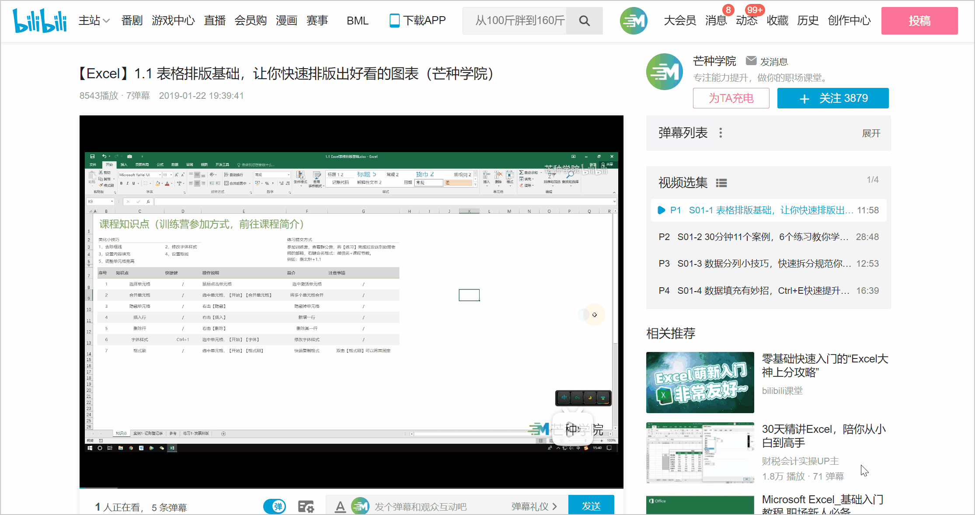Open danmaku font style A icon
975x515 pixels.
(340, 507)
